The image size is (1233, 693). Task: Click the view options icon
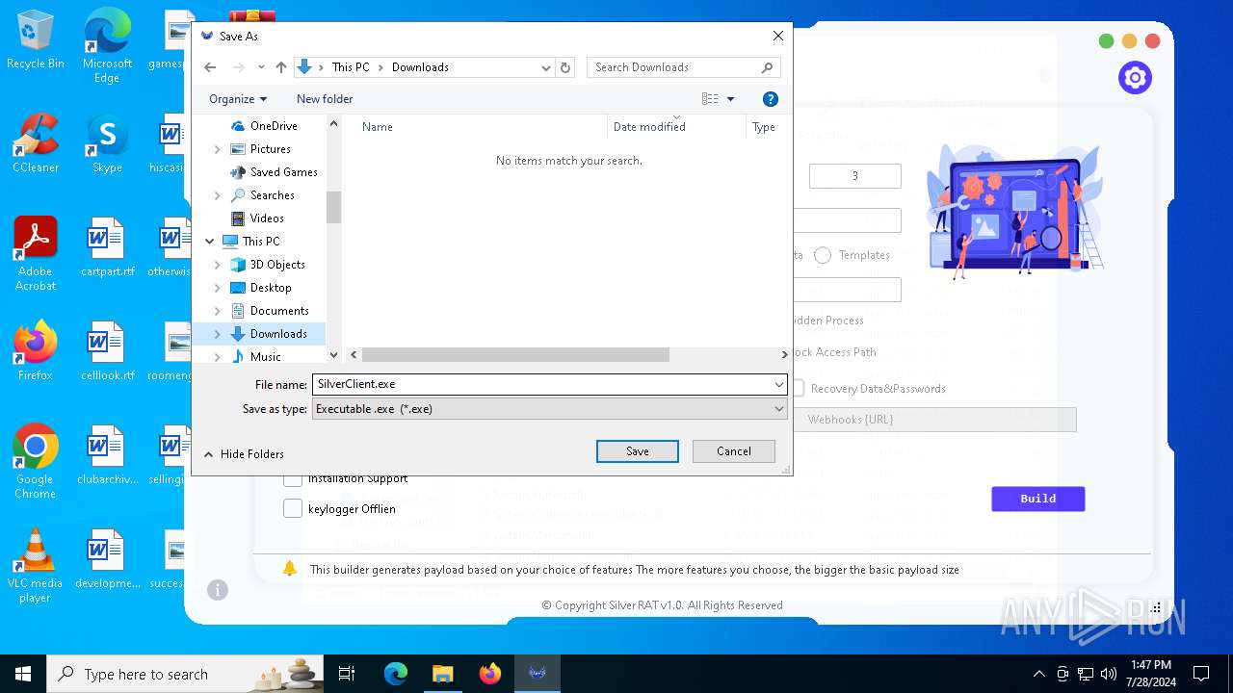pyautogui.click(x=710, y=99)
